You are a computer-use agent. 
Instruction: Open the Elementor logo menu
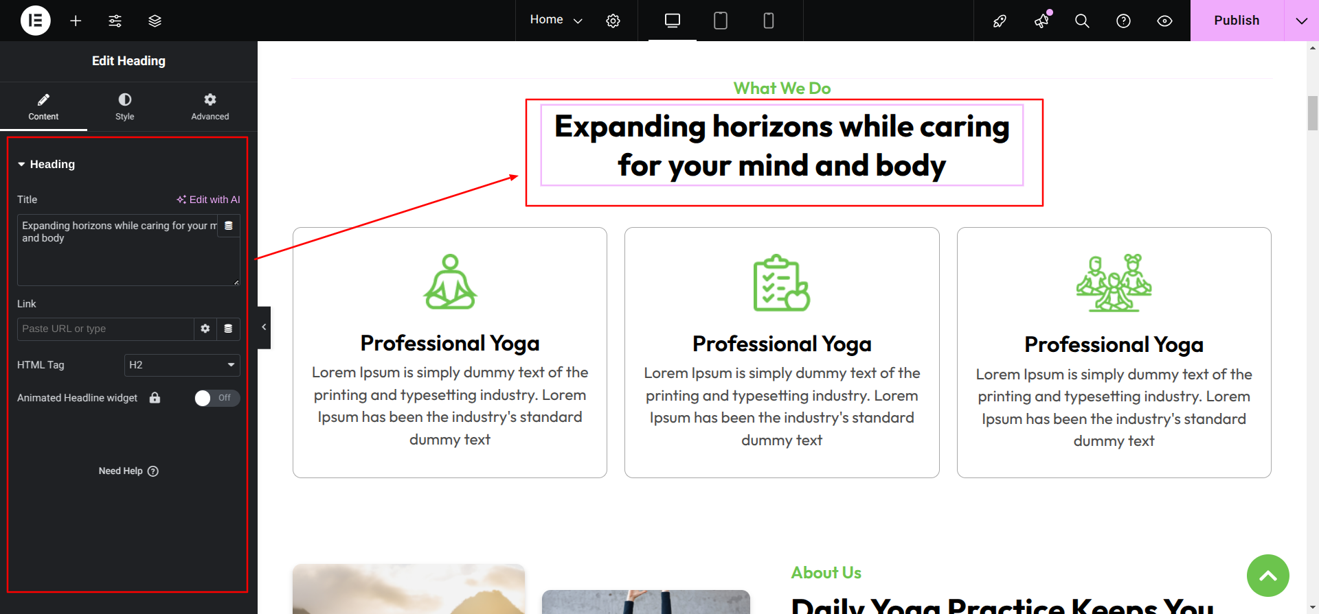(x=36, y=21)
